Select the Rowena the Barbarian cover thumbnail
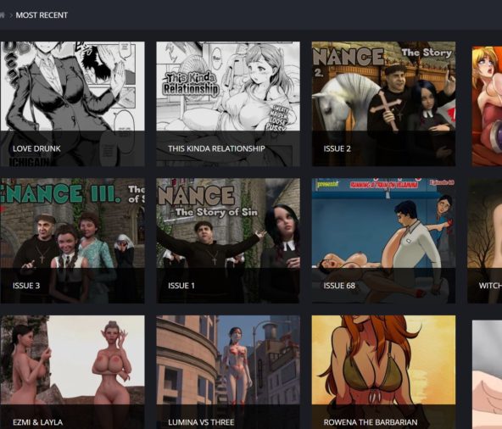Screen dimensions: 502x429 coord(383,372)
